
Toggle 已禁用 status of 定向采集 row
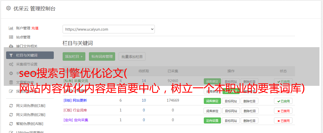[283, 120]
